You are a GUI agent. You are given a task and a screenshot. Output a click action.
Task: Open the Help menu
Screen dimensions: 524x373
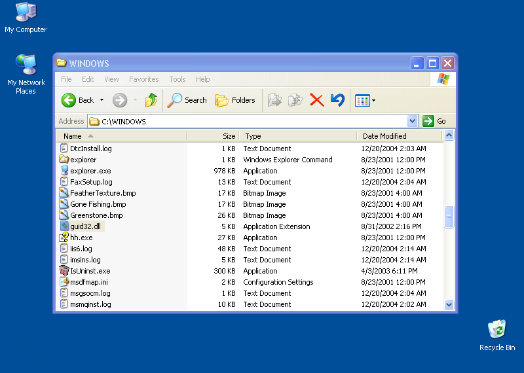pos(202,79)
